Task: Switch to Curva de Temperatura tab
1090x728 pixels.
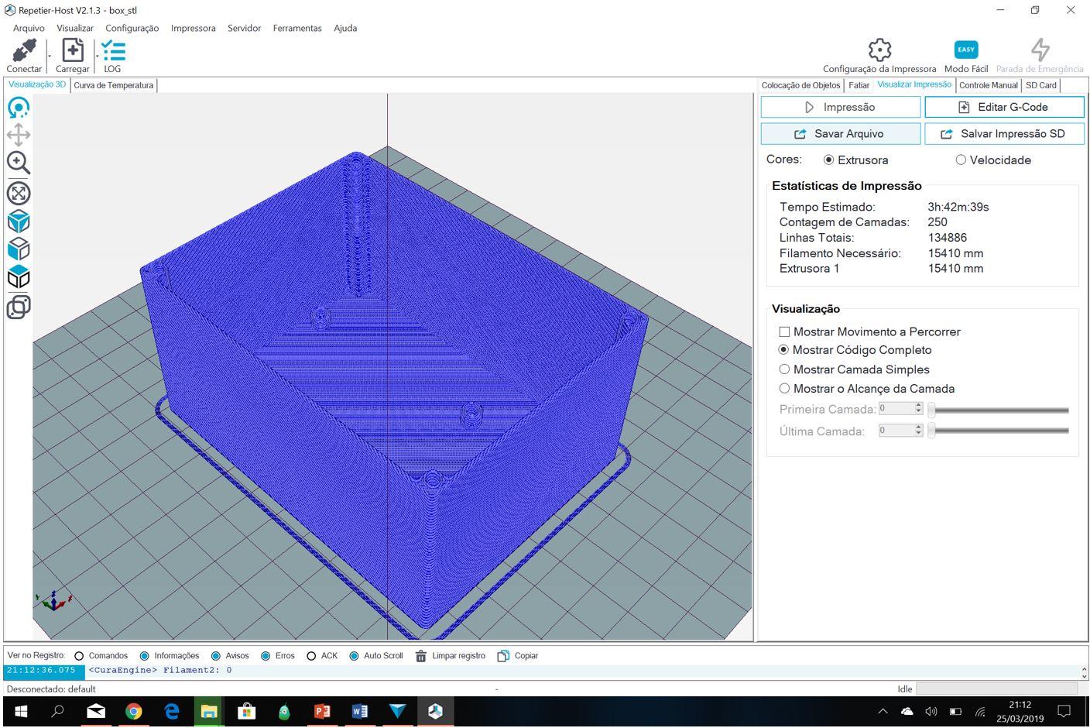Action: [x=114, y=85]
